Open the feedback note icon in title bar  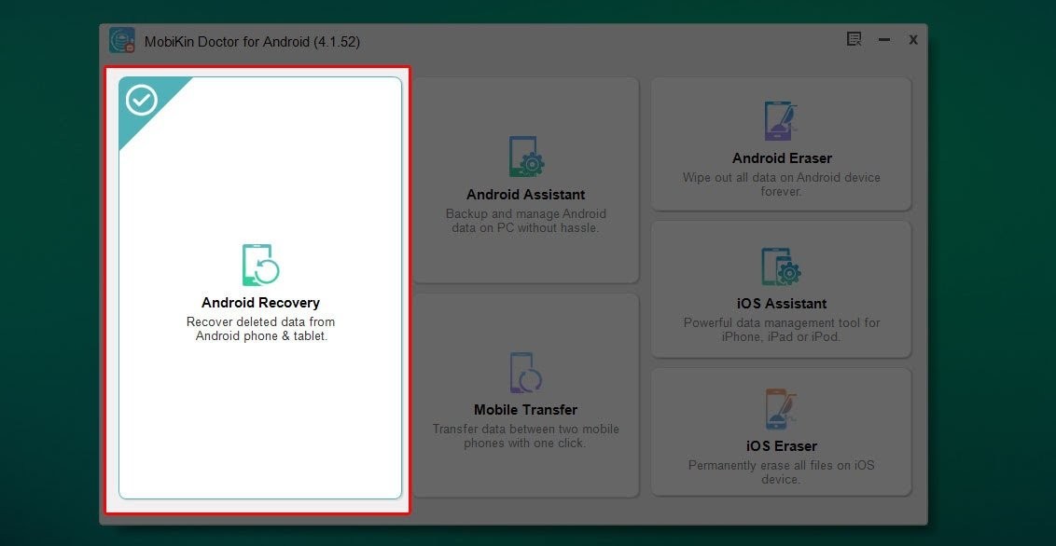tap(854, 39)
